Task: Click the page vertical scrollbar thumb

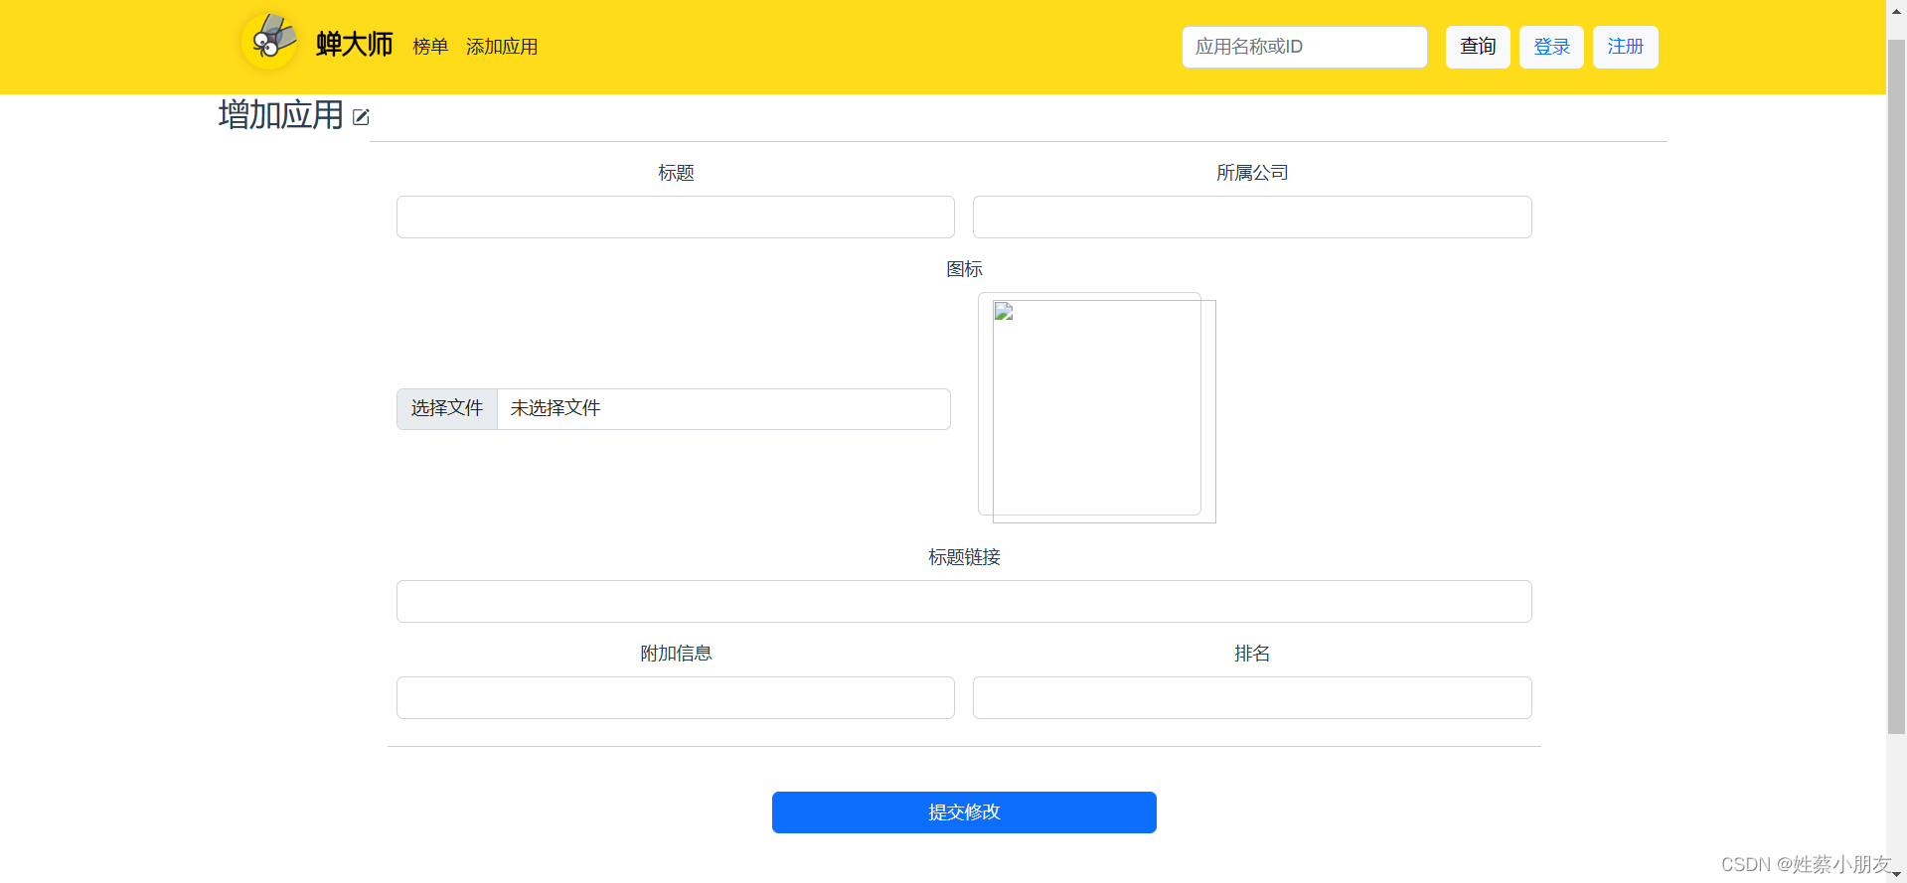Action: point(1896,387)
